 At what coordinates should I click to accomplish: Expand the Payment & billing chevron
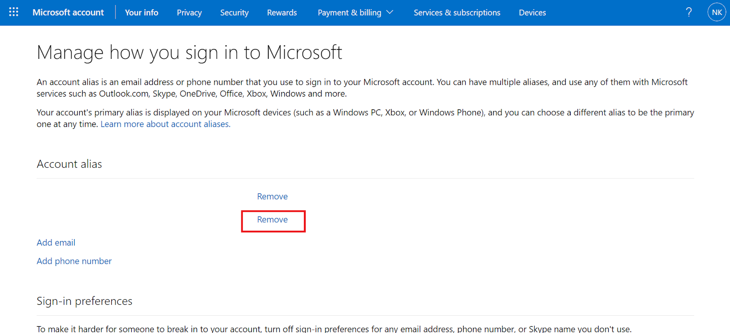tap(390, 12)
